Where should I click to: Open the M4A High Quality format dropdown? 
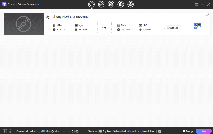coord(57,131)
